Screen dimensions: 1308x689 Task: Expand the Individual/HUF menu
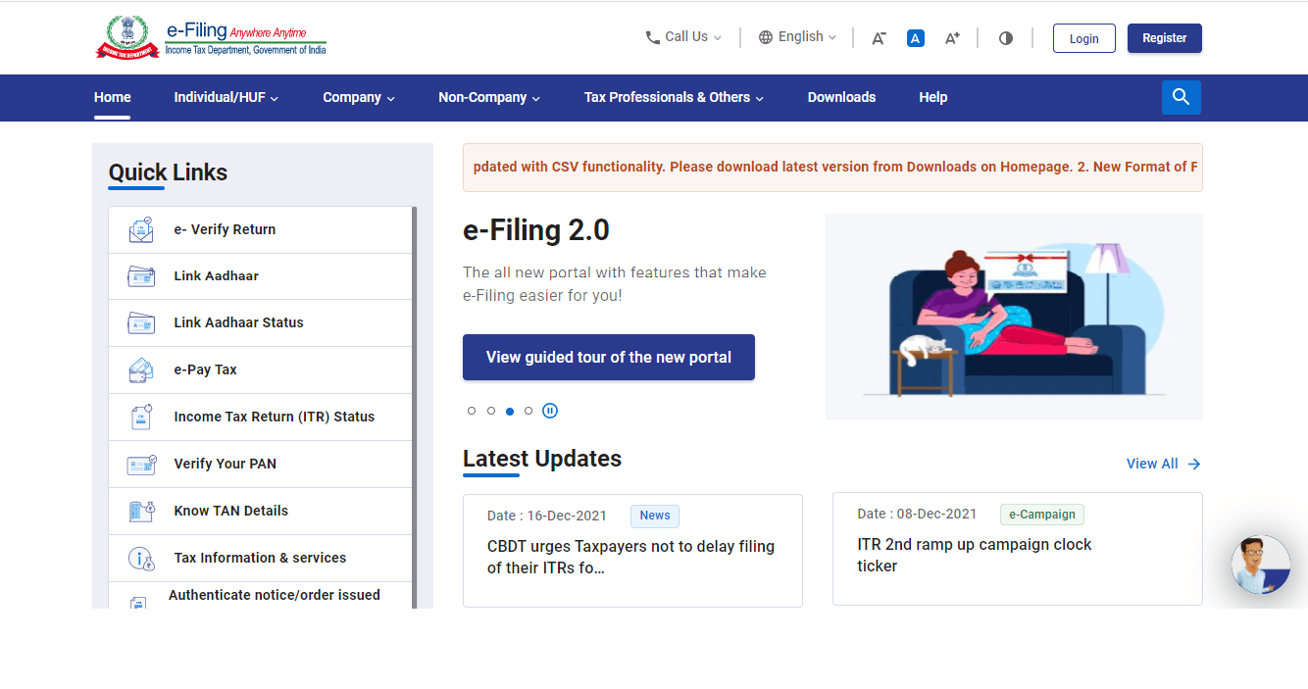[226, 97]
